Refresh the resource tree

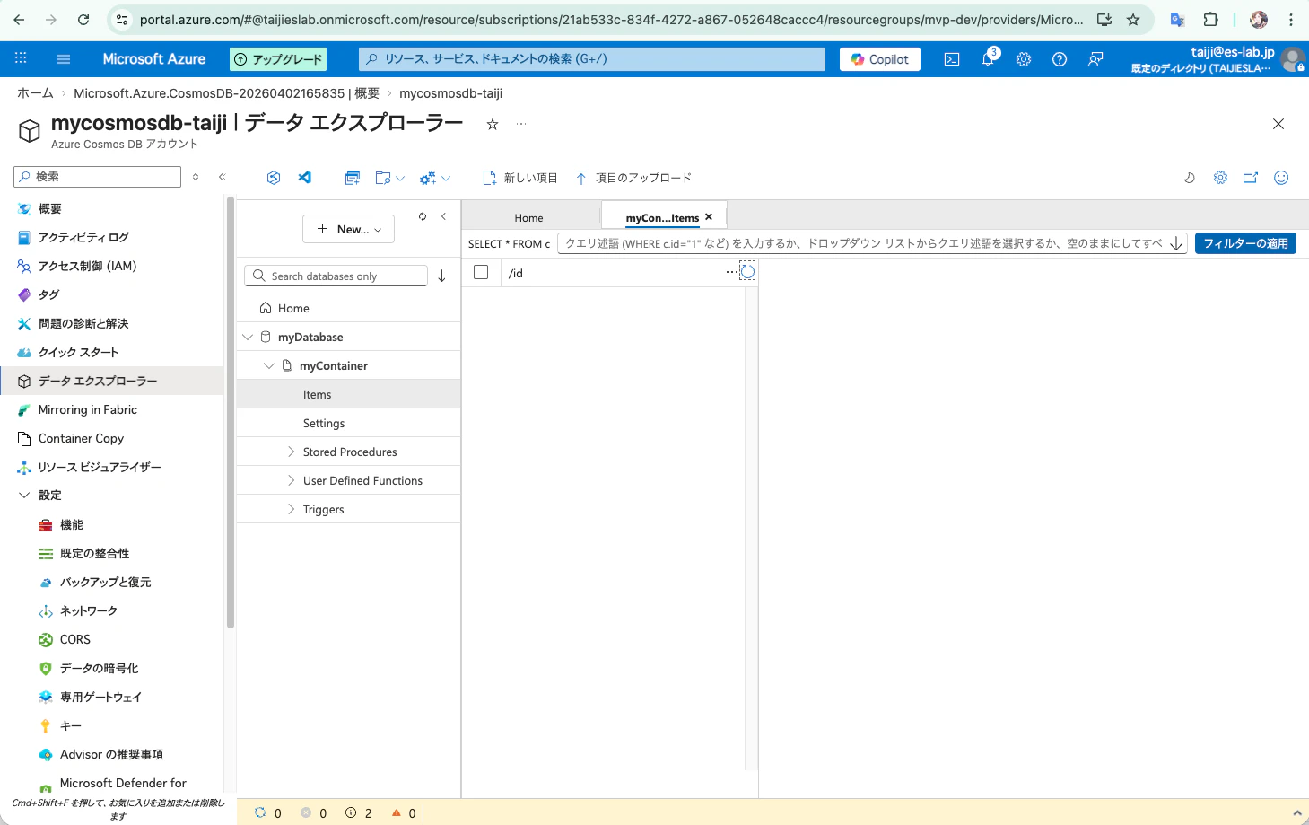423,216
